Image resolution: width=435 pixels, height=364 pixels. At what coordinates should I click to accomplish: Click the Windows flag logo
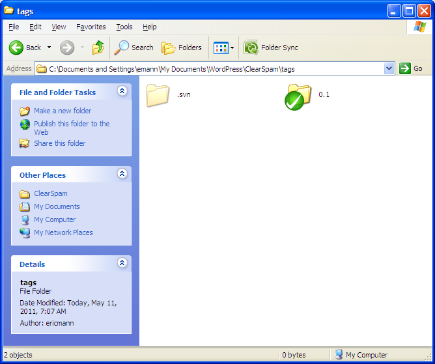click(x=420, y=27)
